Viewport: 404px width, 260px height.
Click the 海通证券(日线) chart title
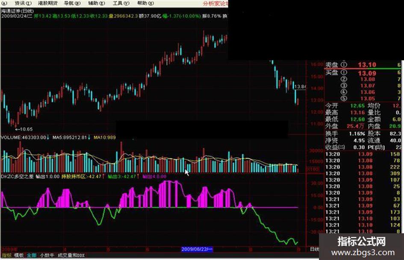[x=17, y=11]
